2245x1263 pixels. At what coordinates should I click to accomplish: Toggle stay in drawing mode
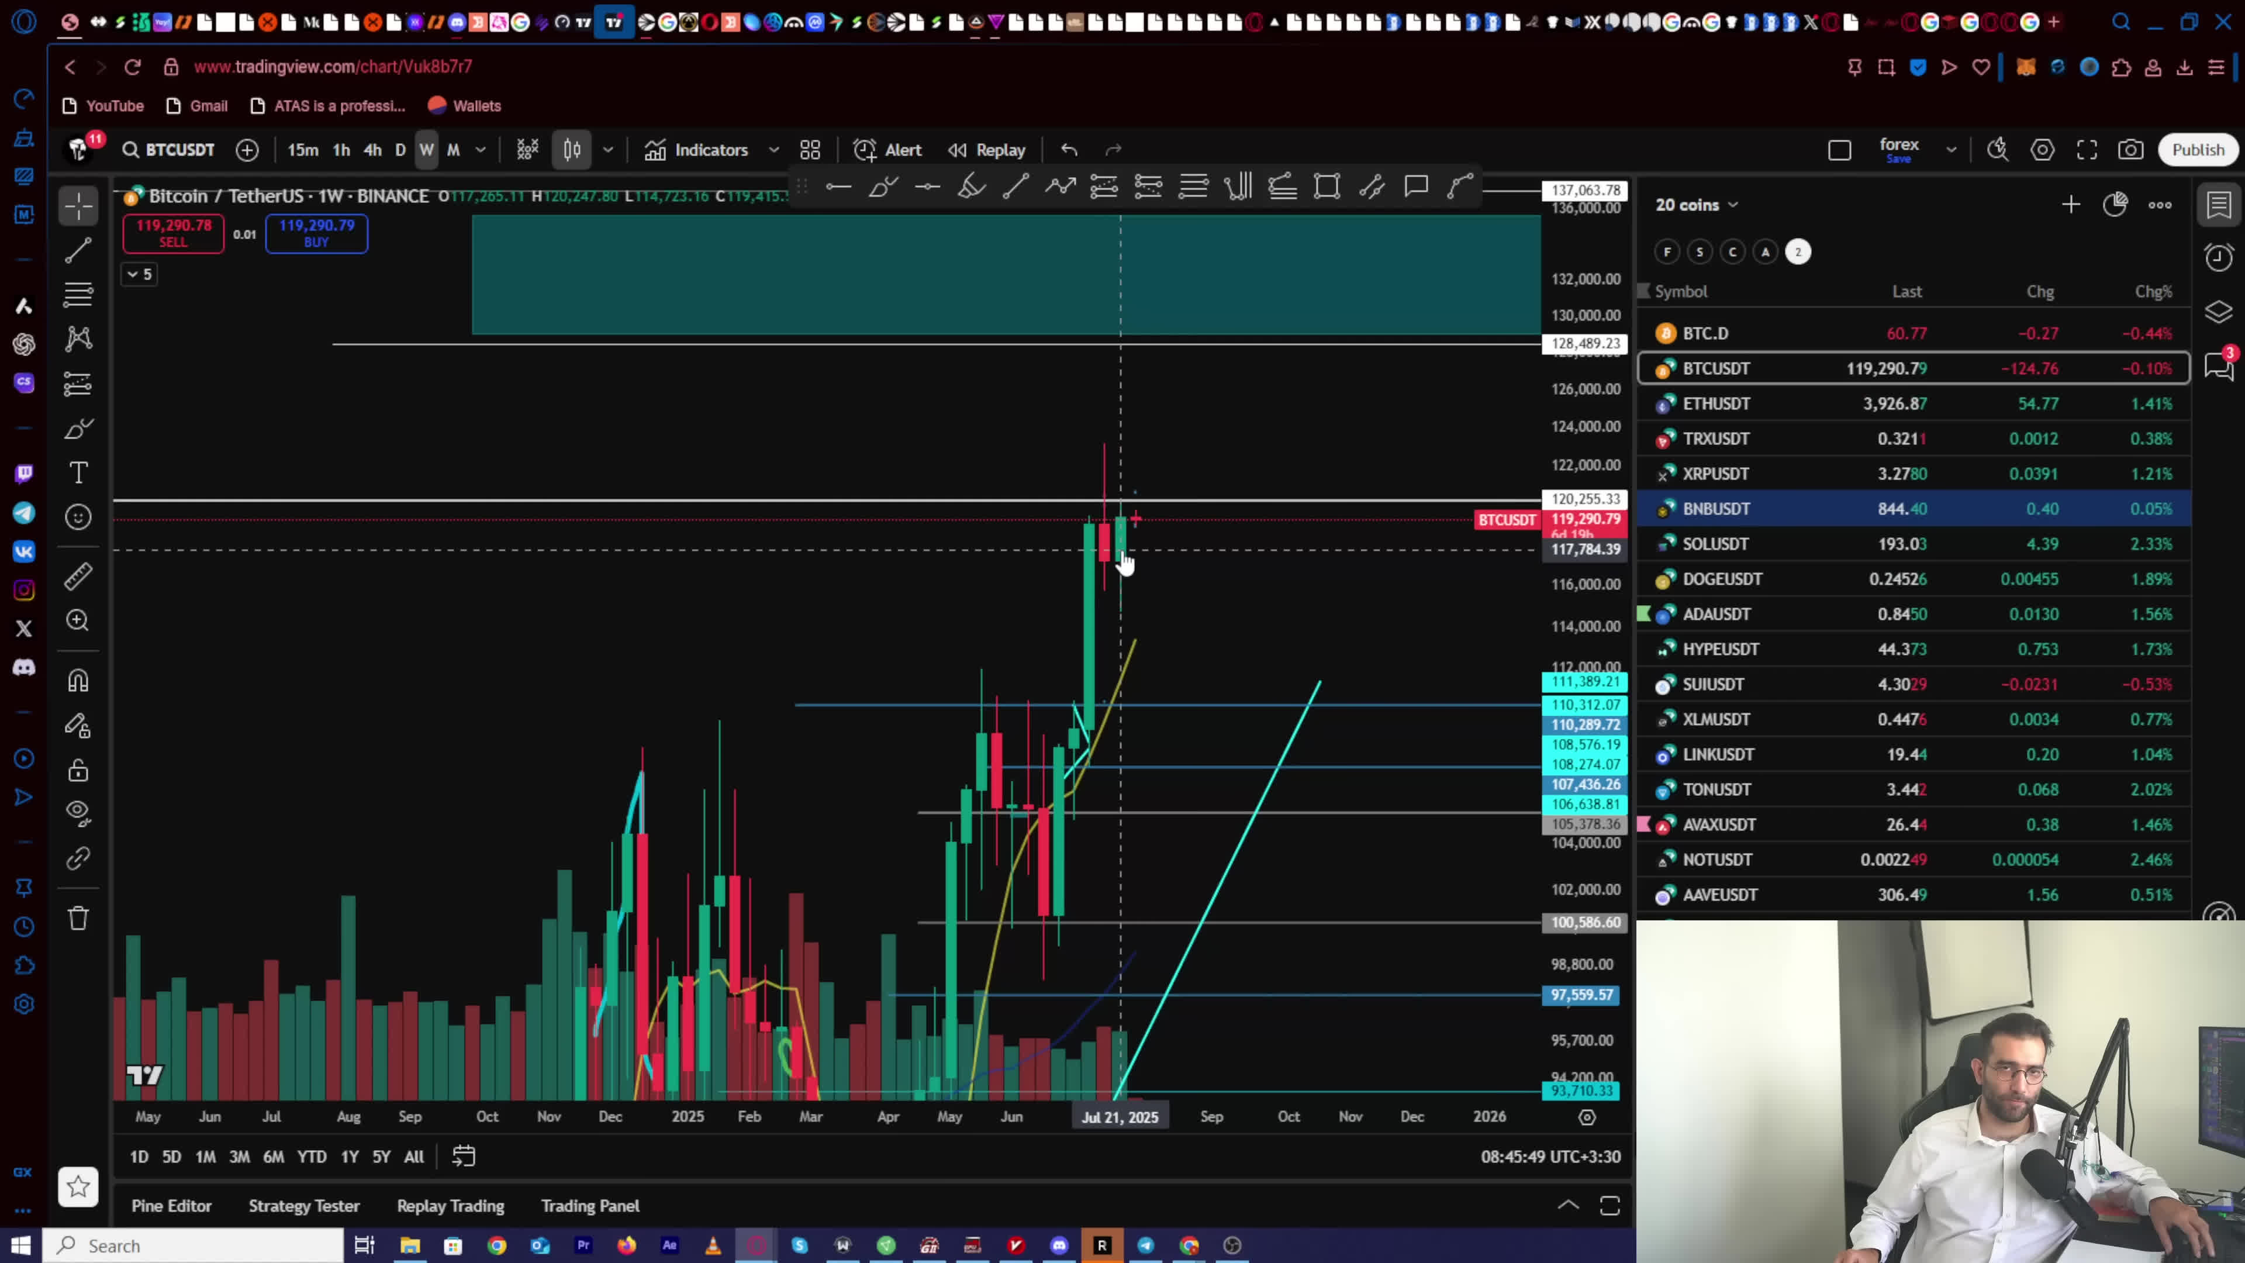click(78, 725)
